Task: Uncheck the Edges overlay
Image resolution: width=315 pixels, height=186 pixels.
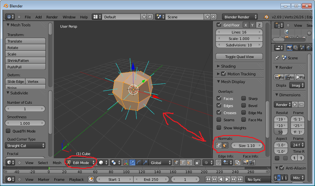Action: 219,105
